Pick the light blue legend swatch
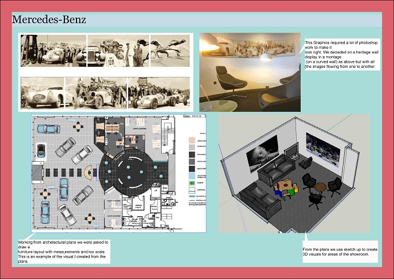Screen dimensions: 394x279 [192, 176]
